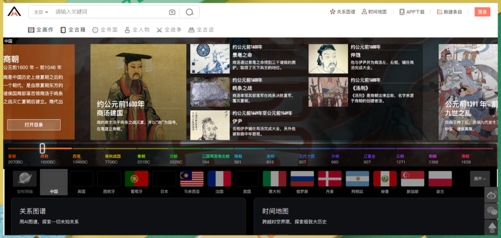Screen dimensions: 501x238
Task: Open 关系图谱 in the header
Action: 342,12
